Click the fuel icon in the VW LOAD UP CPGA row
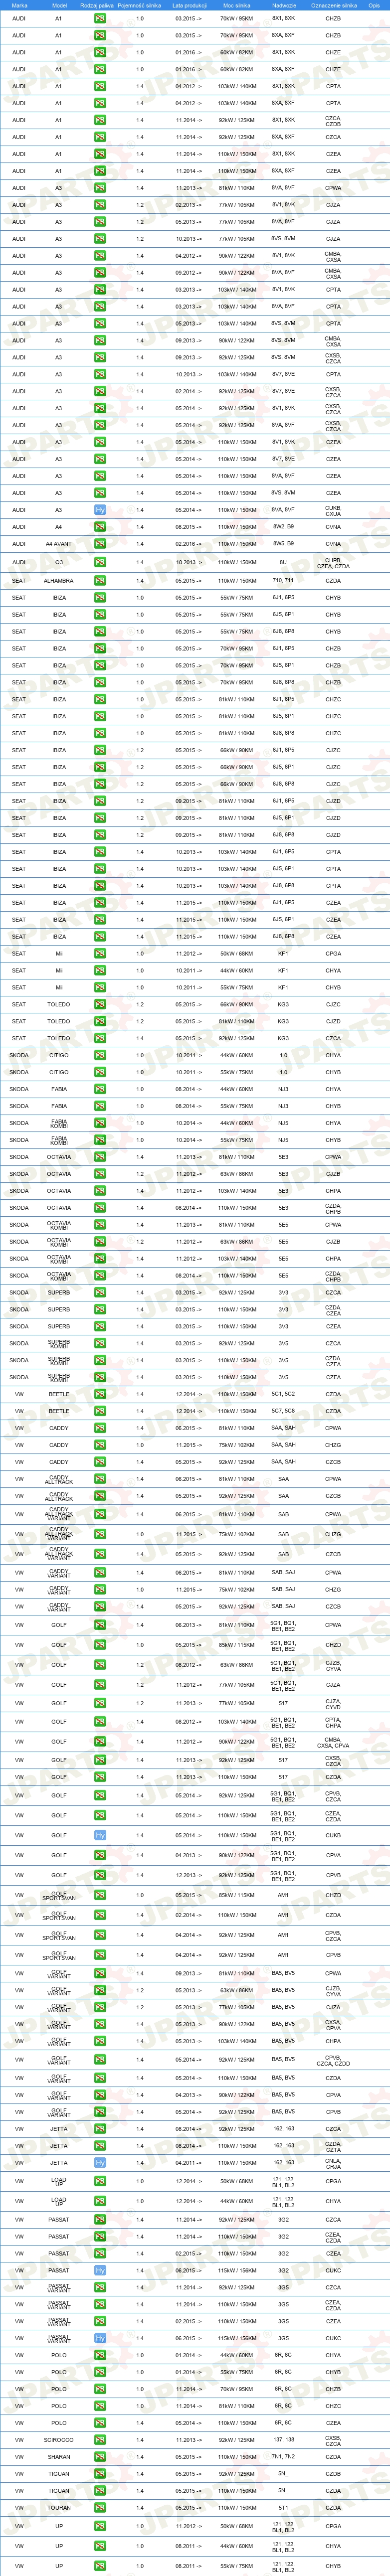The width and height of the screenshot is (390, 2576). [100, 2181]
